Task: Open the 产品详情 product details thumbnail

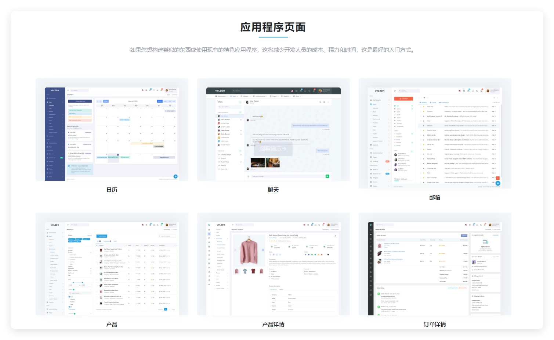Action: [273, 264]
